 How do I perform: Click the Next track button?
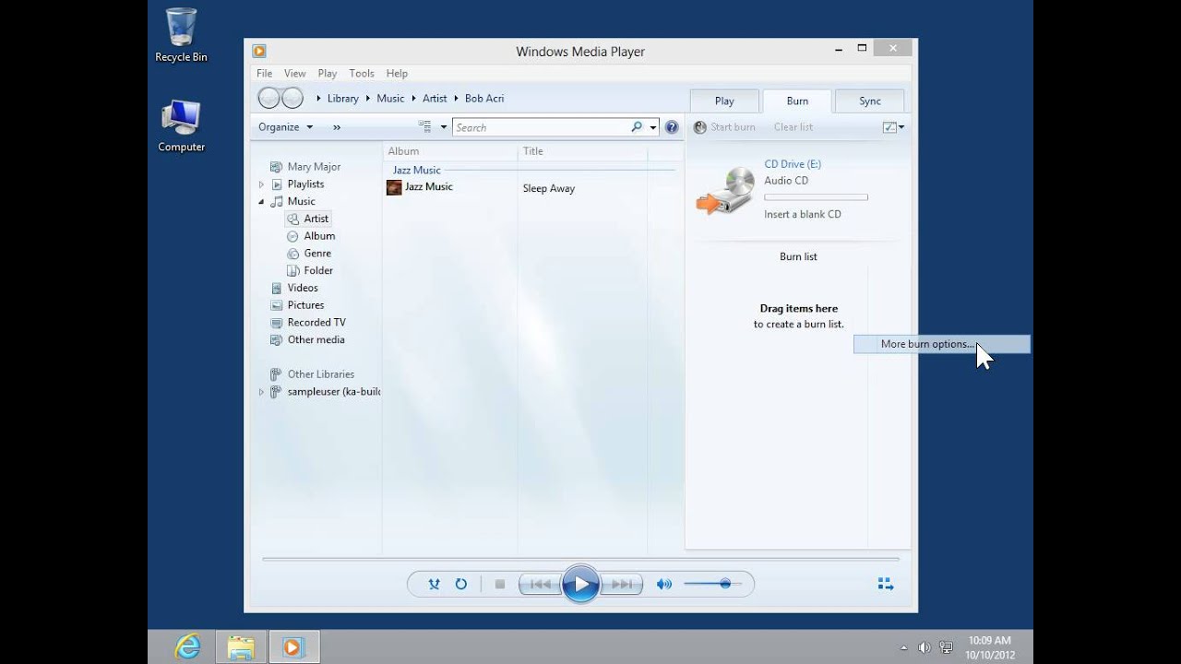coord(622,584)
